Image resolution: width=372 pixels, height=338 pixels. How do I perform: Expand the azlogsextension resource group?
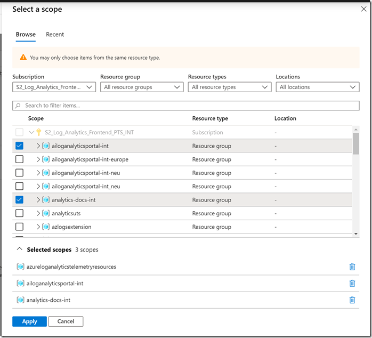(x=38, y=227)
